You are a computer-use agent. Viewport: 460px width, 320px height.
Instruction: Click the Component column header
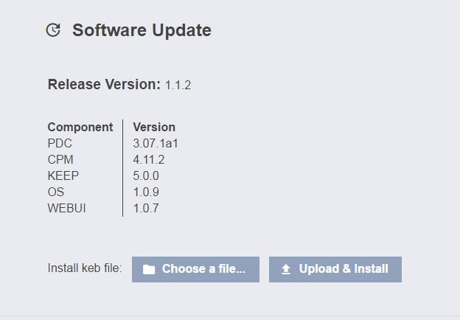(80, 127)
